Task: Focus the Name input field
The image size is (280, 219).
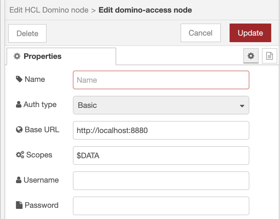Action: (161, 80)
